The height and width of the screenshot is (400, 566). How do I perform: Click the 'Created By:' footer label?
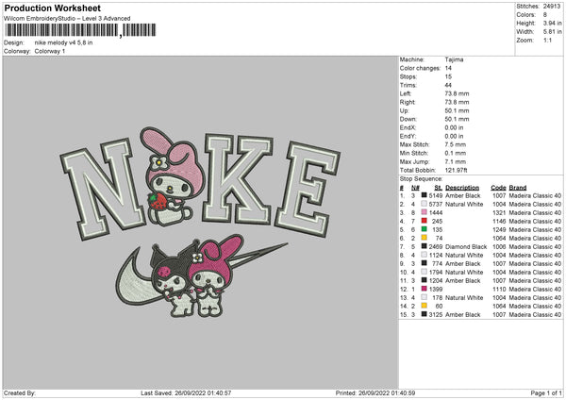(20, 392)
